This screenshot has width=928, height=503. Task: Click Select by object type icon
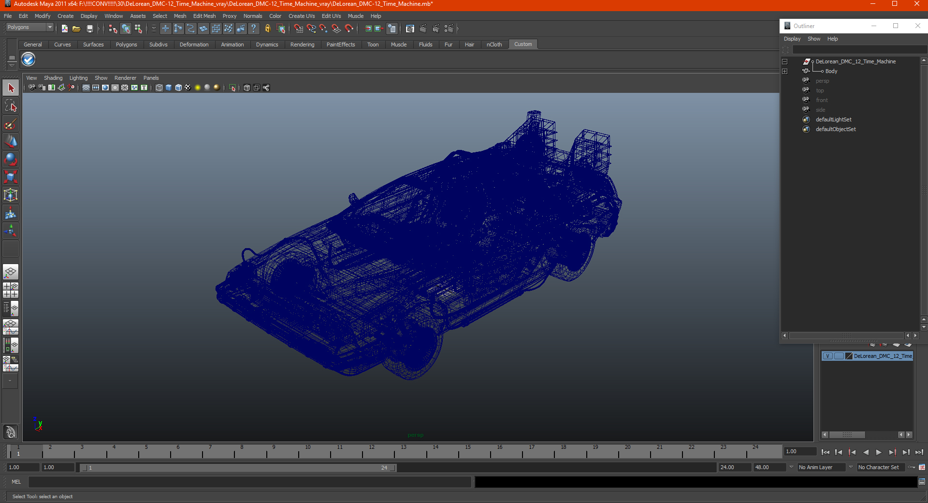126,29
